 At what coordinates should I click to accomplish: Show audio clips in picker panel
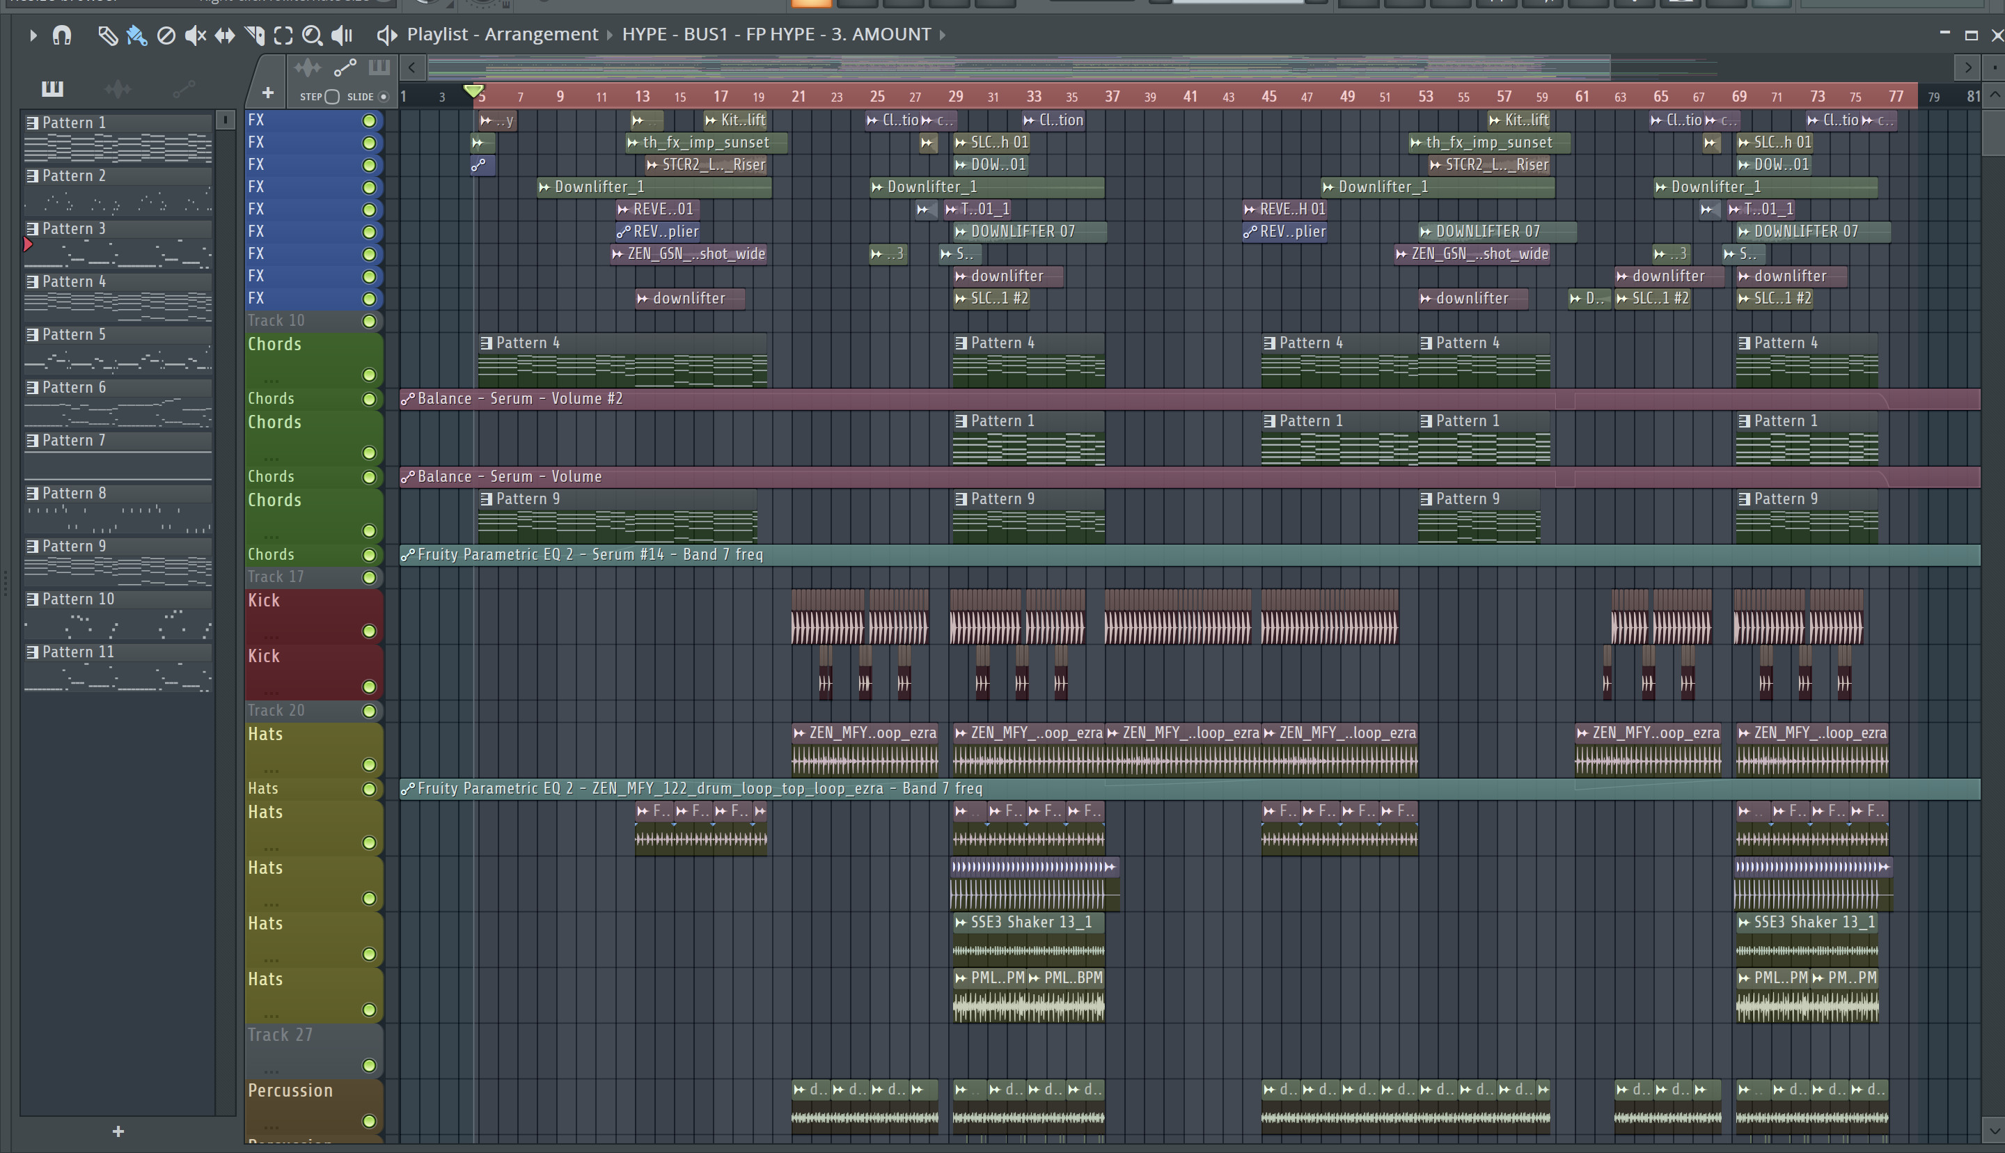click(x=118, y=88)
